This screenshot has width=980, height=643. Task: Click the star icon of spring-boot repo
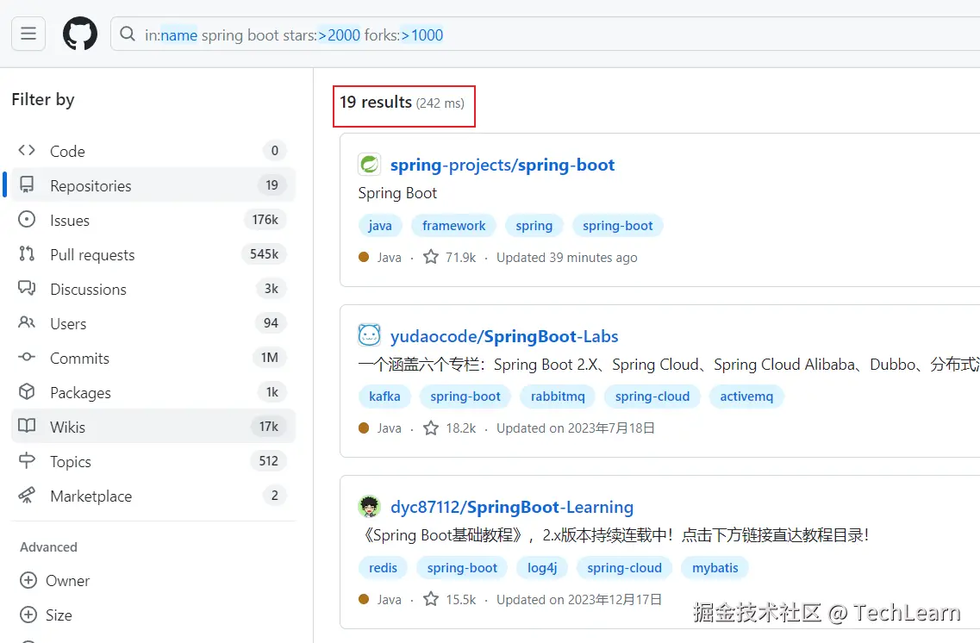(x=431, y=257)
